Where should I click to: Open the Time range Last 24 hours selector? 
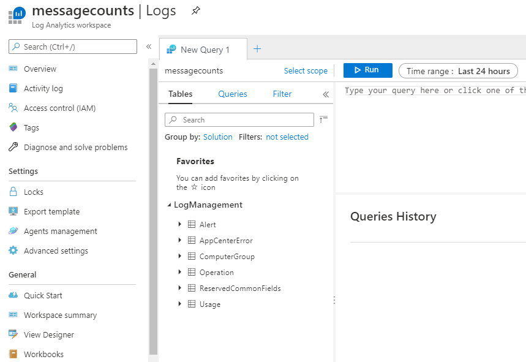[x=458, y=71]
